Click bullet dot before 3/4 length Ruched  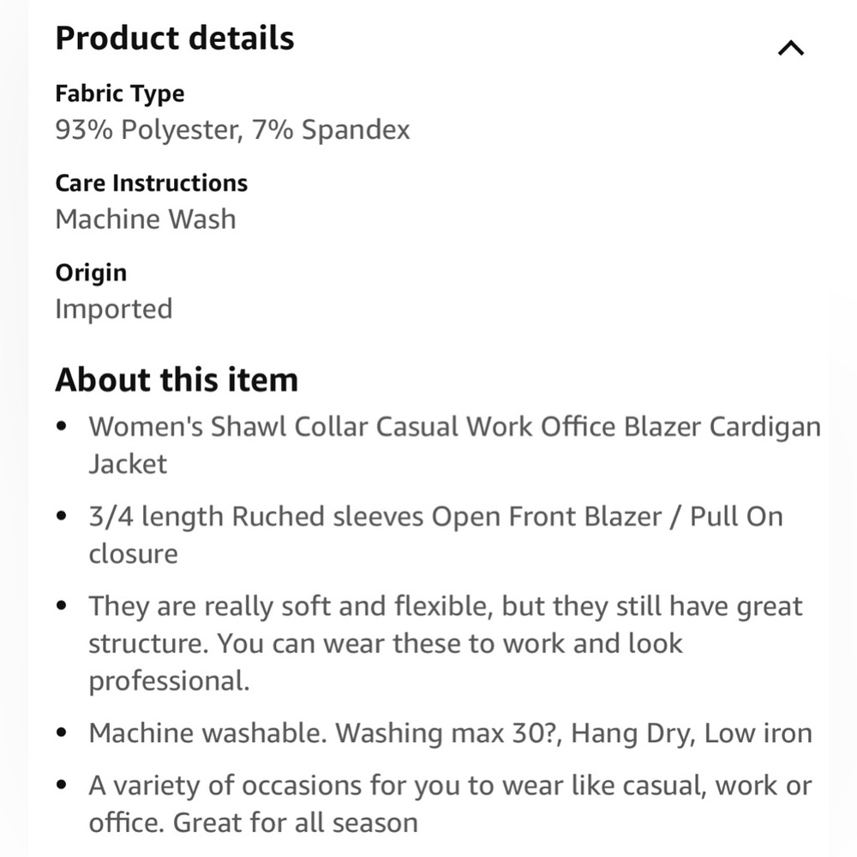coord(61,517)
